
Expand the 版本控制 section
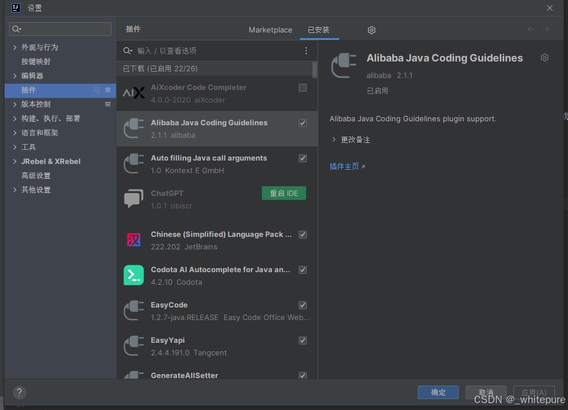tap(14, 104)
